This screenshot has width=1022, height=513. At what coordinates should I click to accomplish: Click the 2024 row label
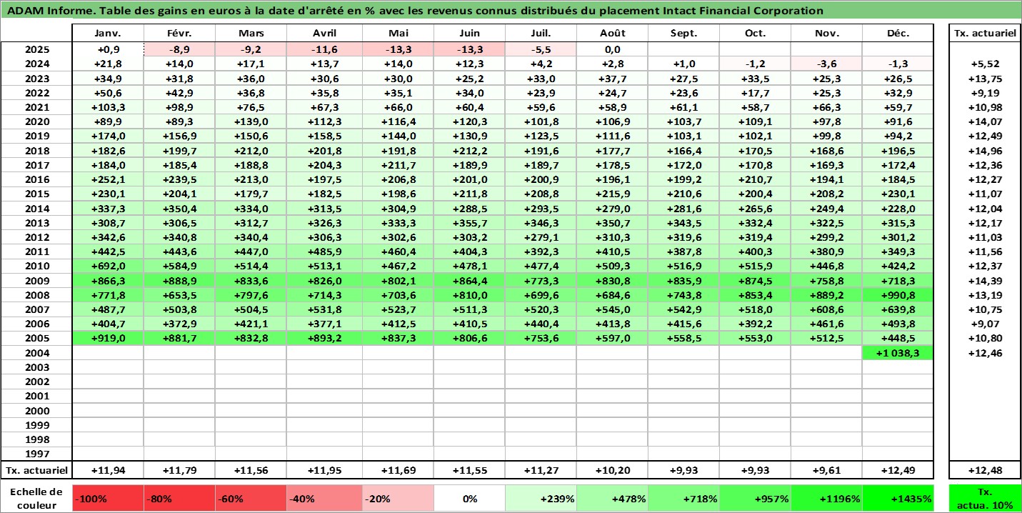click(36, 64)
